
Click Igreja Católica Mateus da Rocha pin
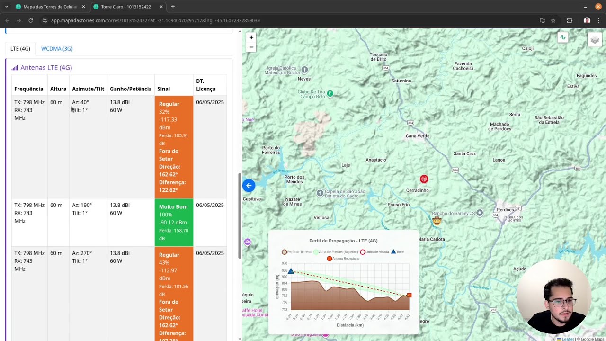point(304,70)
